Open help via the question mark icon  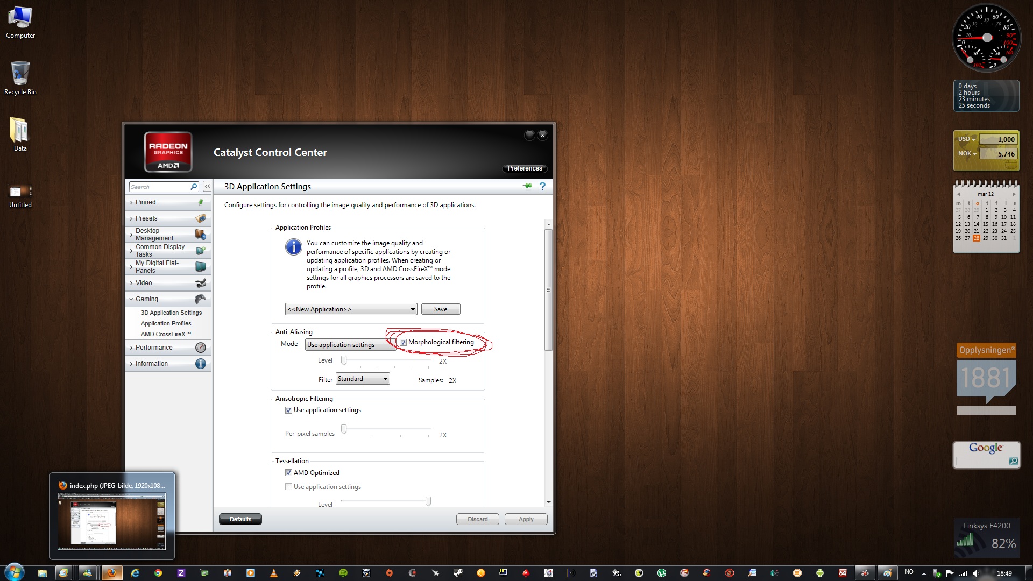[x=542, y=186]
